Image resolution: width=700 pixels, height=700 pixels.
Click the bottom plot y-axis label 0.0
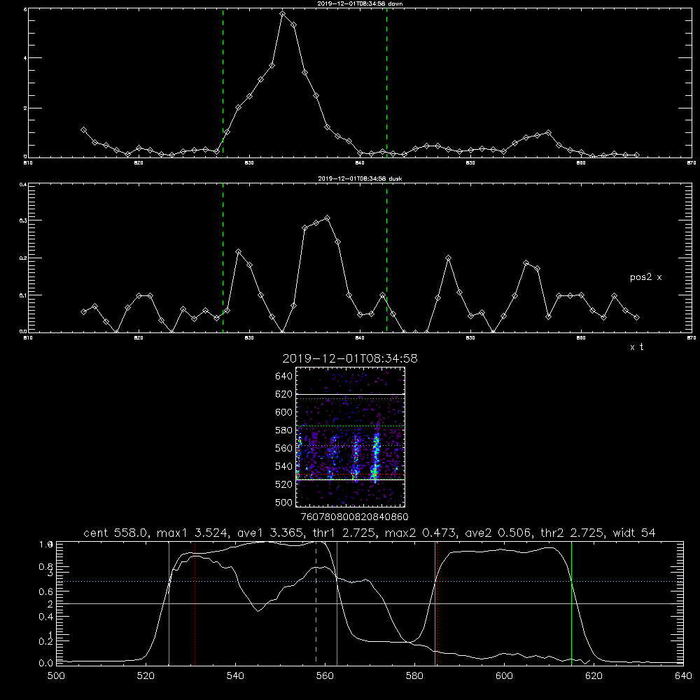point(46,664)
